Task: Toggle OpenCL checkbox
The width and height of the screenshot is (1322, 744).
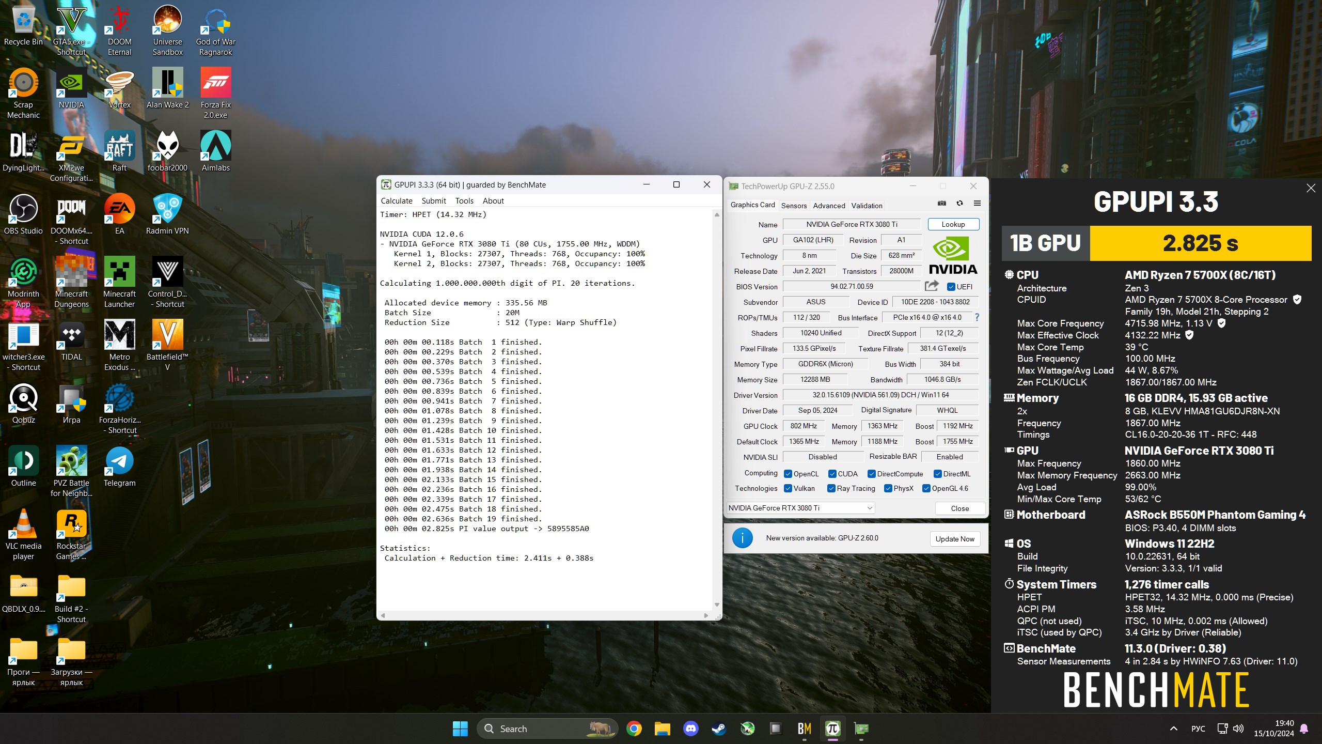Action: [x=788, y=474]
